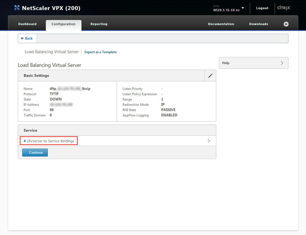Click the Load Balancing Virtual Server breadcrumb
This screenshot has height=235, width=306.
click(52, 52)
